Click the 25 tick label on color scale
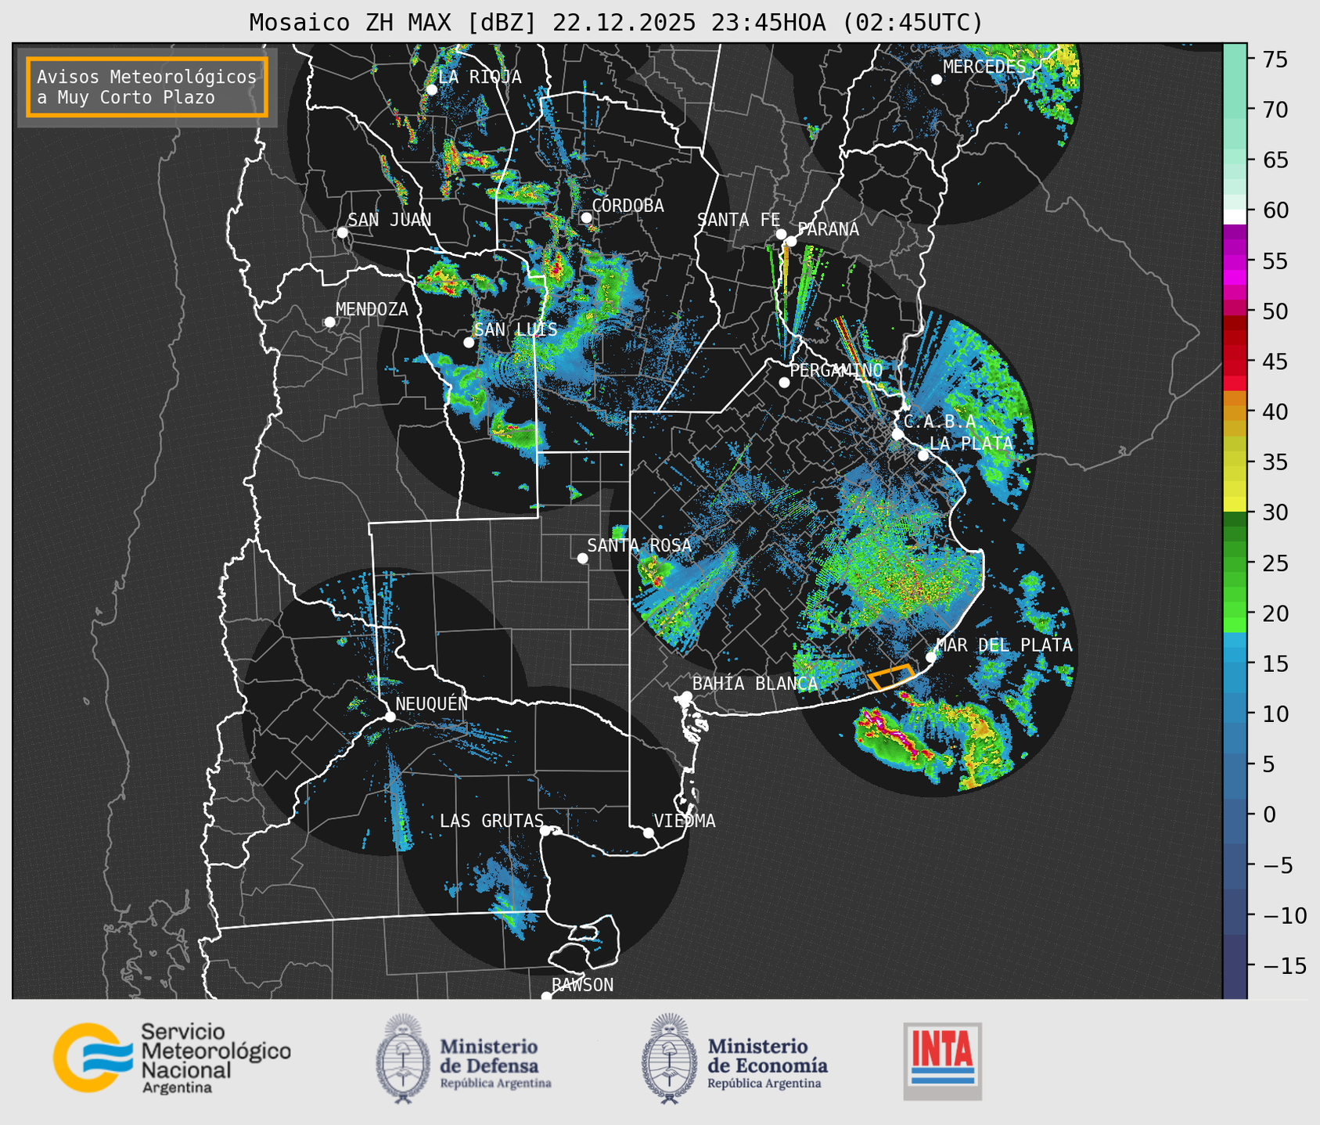 point(1276,563)
